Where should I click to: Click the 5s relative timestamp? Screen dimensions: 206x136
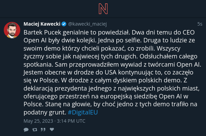point(200,24)
